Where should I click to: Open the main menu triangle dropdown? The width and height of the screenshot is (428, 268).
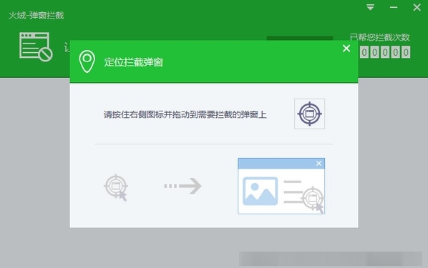(x=370, y=7)
